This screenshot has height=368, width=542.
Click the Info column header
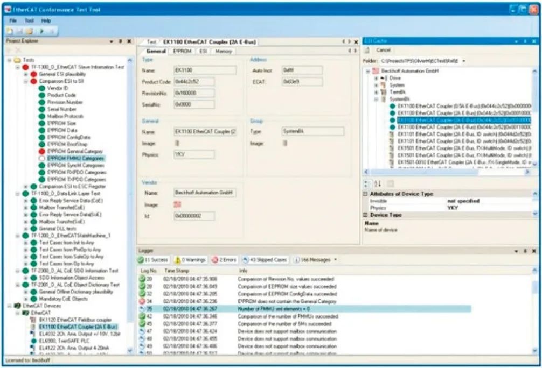pyautogui.click(x=243, y=271)
